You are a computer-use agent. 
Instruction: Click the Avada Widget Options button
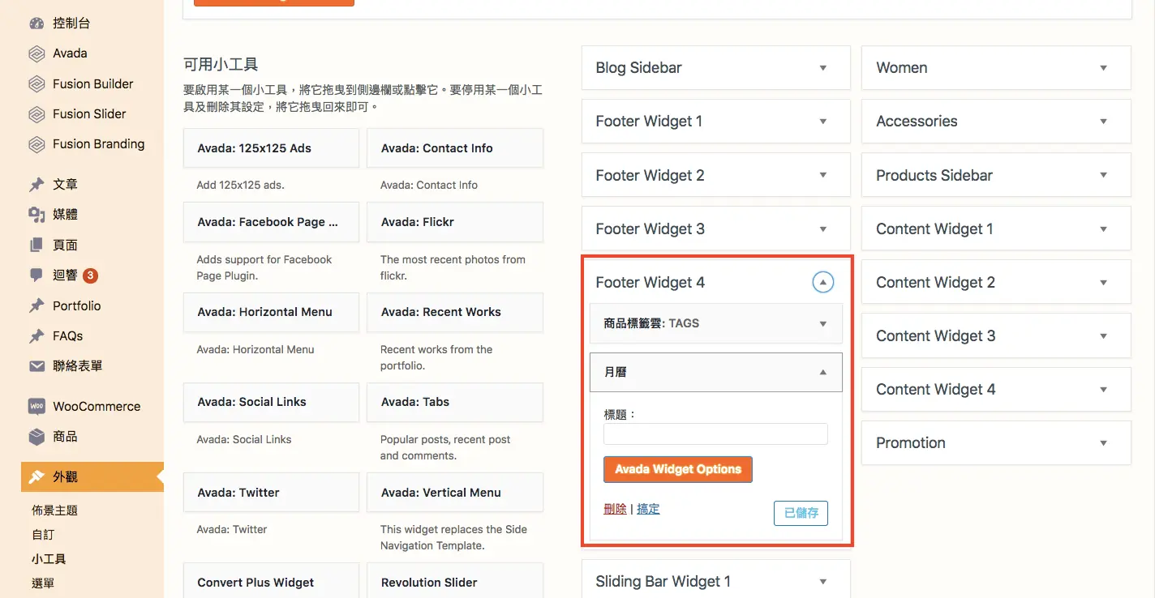(678, 469)
